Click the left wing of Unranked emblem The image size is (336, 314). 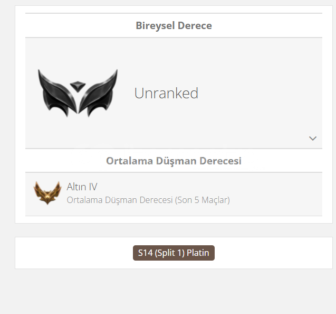click(x=57, y=94)
